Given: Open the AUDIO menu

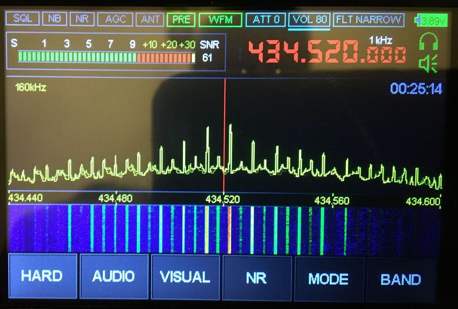Looking at the screenshot, I should pyautogui.click(x=114, y=276).
